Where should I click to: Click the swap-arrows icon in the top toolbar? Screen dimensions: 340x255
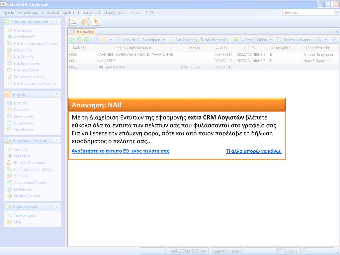coord(73,22)
